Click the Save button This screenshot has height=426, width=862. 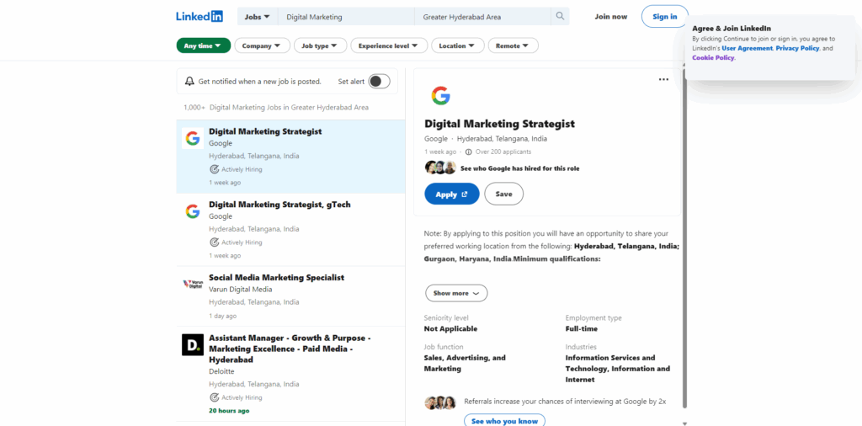pos(503,194)
